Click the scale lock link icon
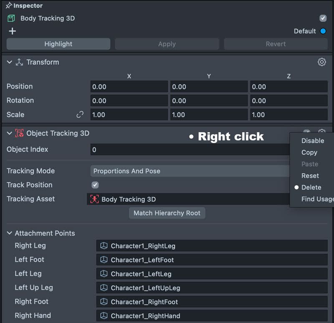 tap(80, 114)
